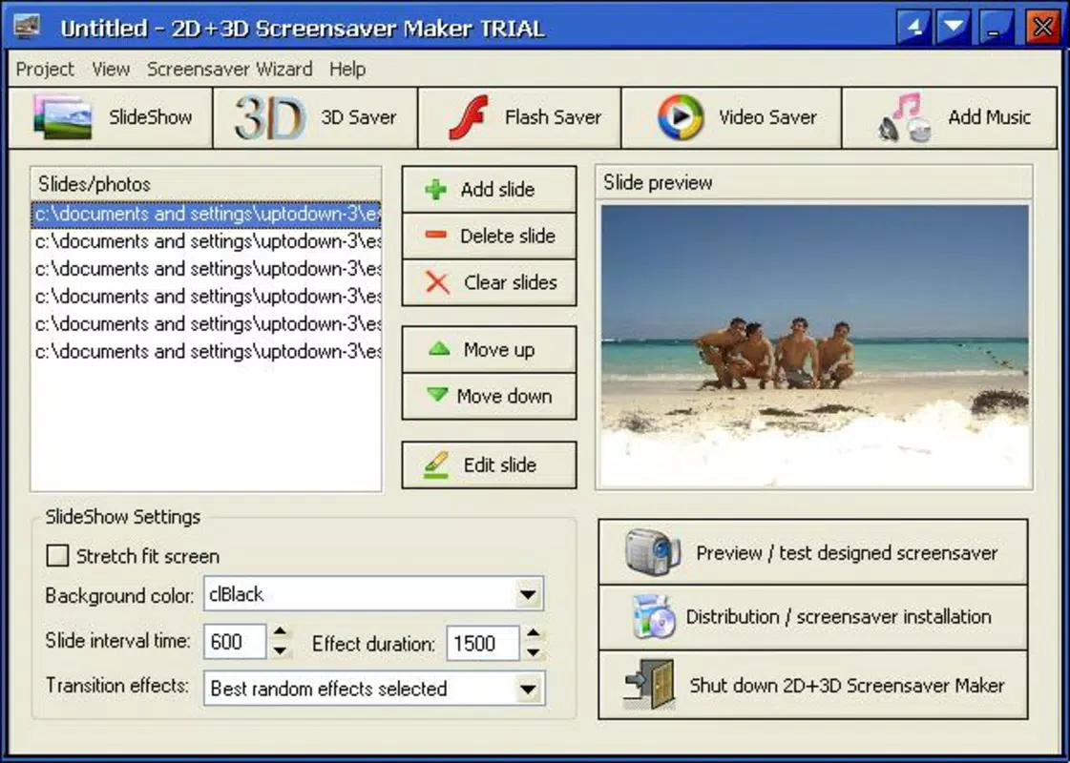This screenshot has height=763, width=1070.
Task: Increase Effect duration with up arrow
Action: [x=534, y=634]
